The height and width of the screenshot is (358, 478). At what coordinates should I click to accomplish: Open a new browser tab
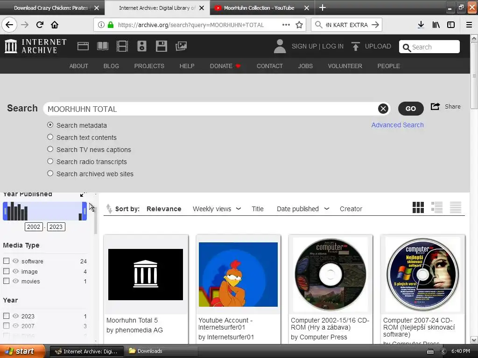[323, 7]
